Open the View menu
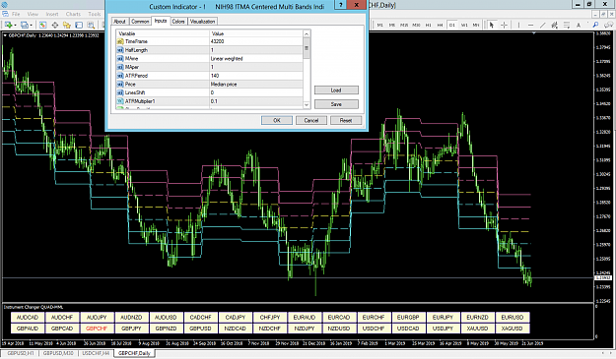This screenshot has height=359, width=616. [x=33, y=14]
